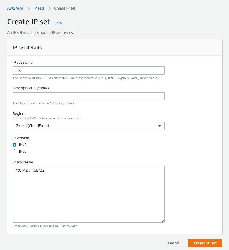Click the orange Create IP set button
Image resolution: width=229 pixels, height=250 pixels.
(x=205, y=243)
